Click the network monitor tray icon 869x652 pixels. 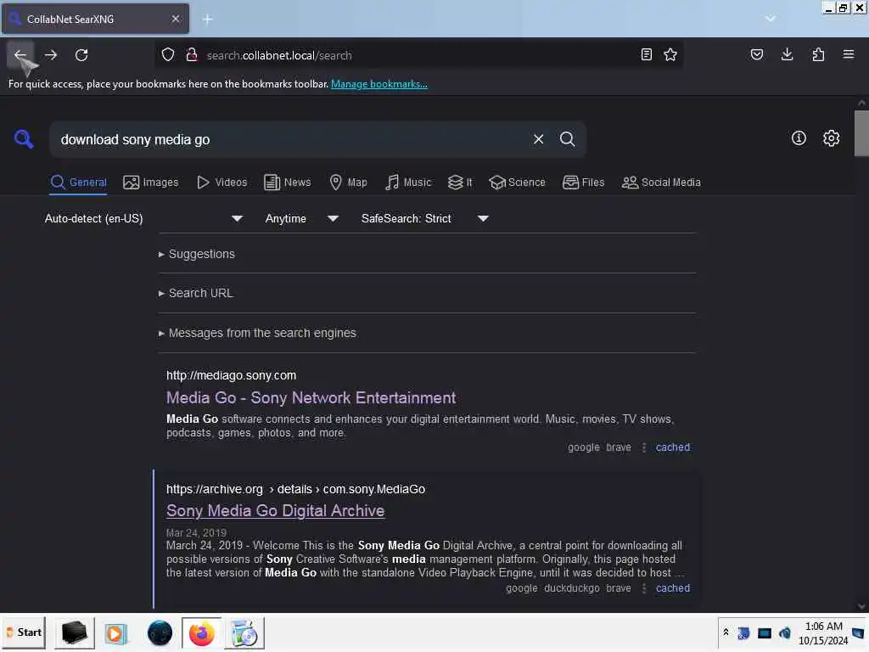tap(765, 632)
